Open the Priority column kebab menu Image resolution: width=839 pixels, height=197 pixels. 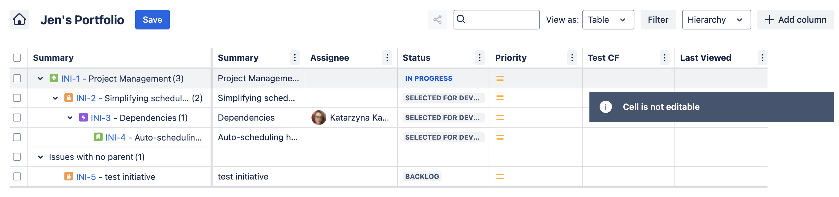(x=572, y=58)
